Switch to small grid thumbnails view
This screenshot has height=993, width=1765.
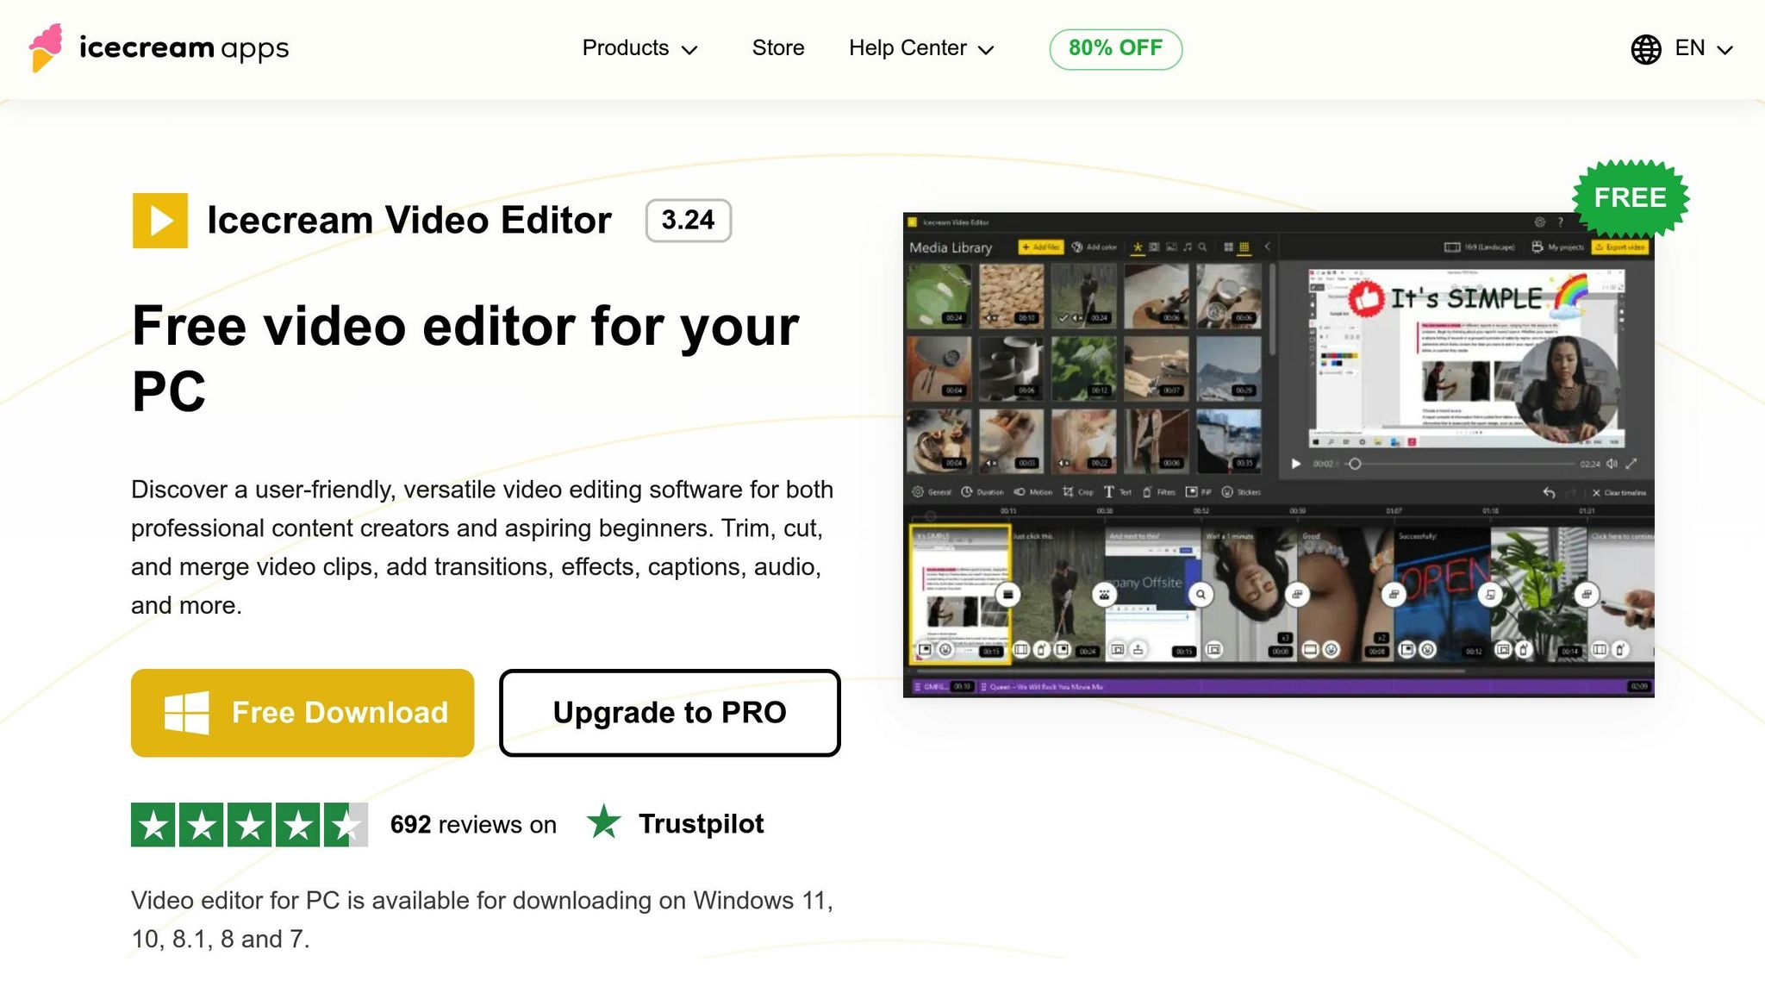click(x=1244, y=247)
